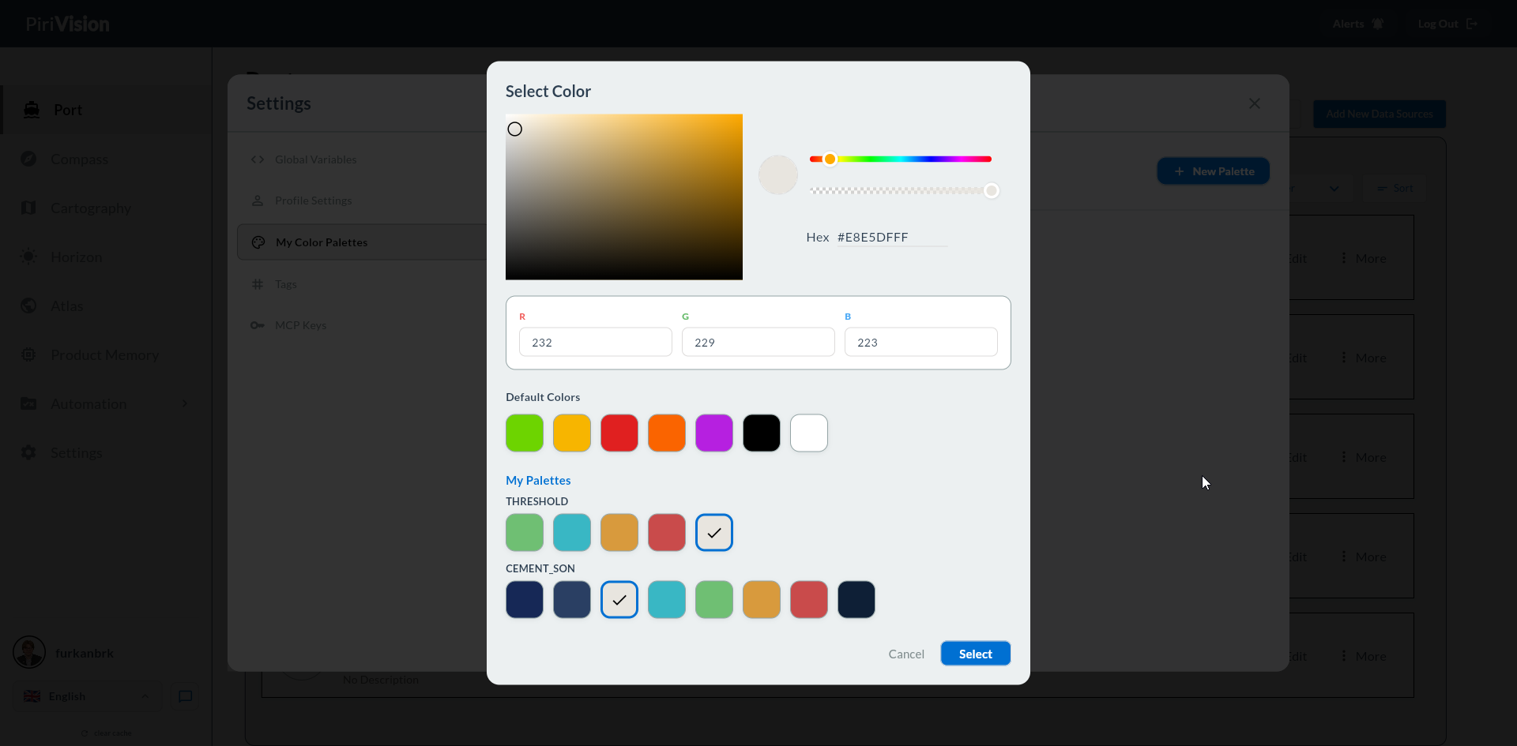The width and height of the screenshot is (1517, 746).
Task: Click the My Palettes heading link
Action: [x=538, y=480]
